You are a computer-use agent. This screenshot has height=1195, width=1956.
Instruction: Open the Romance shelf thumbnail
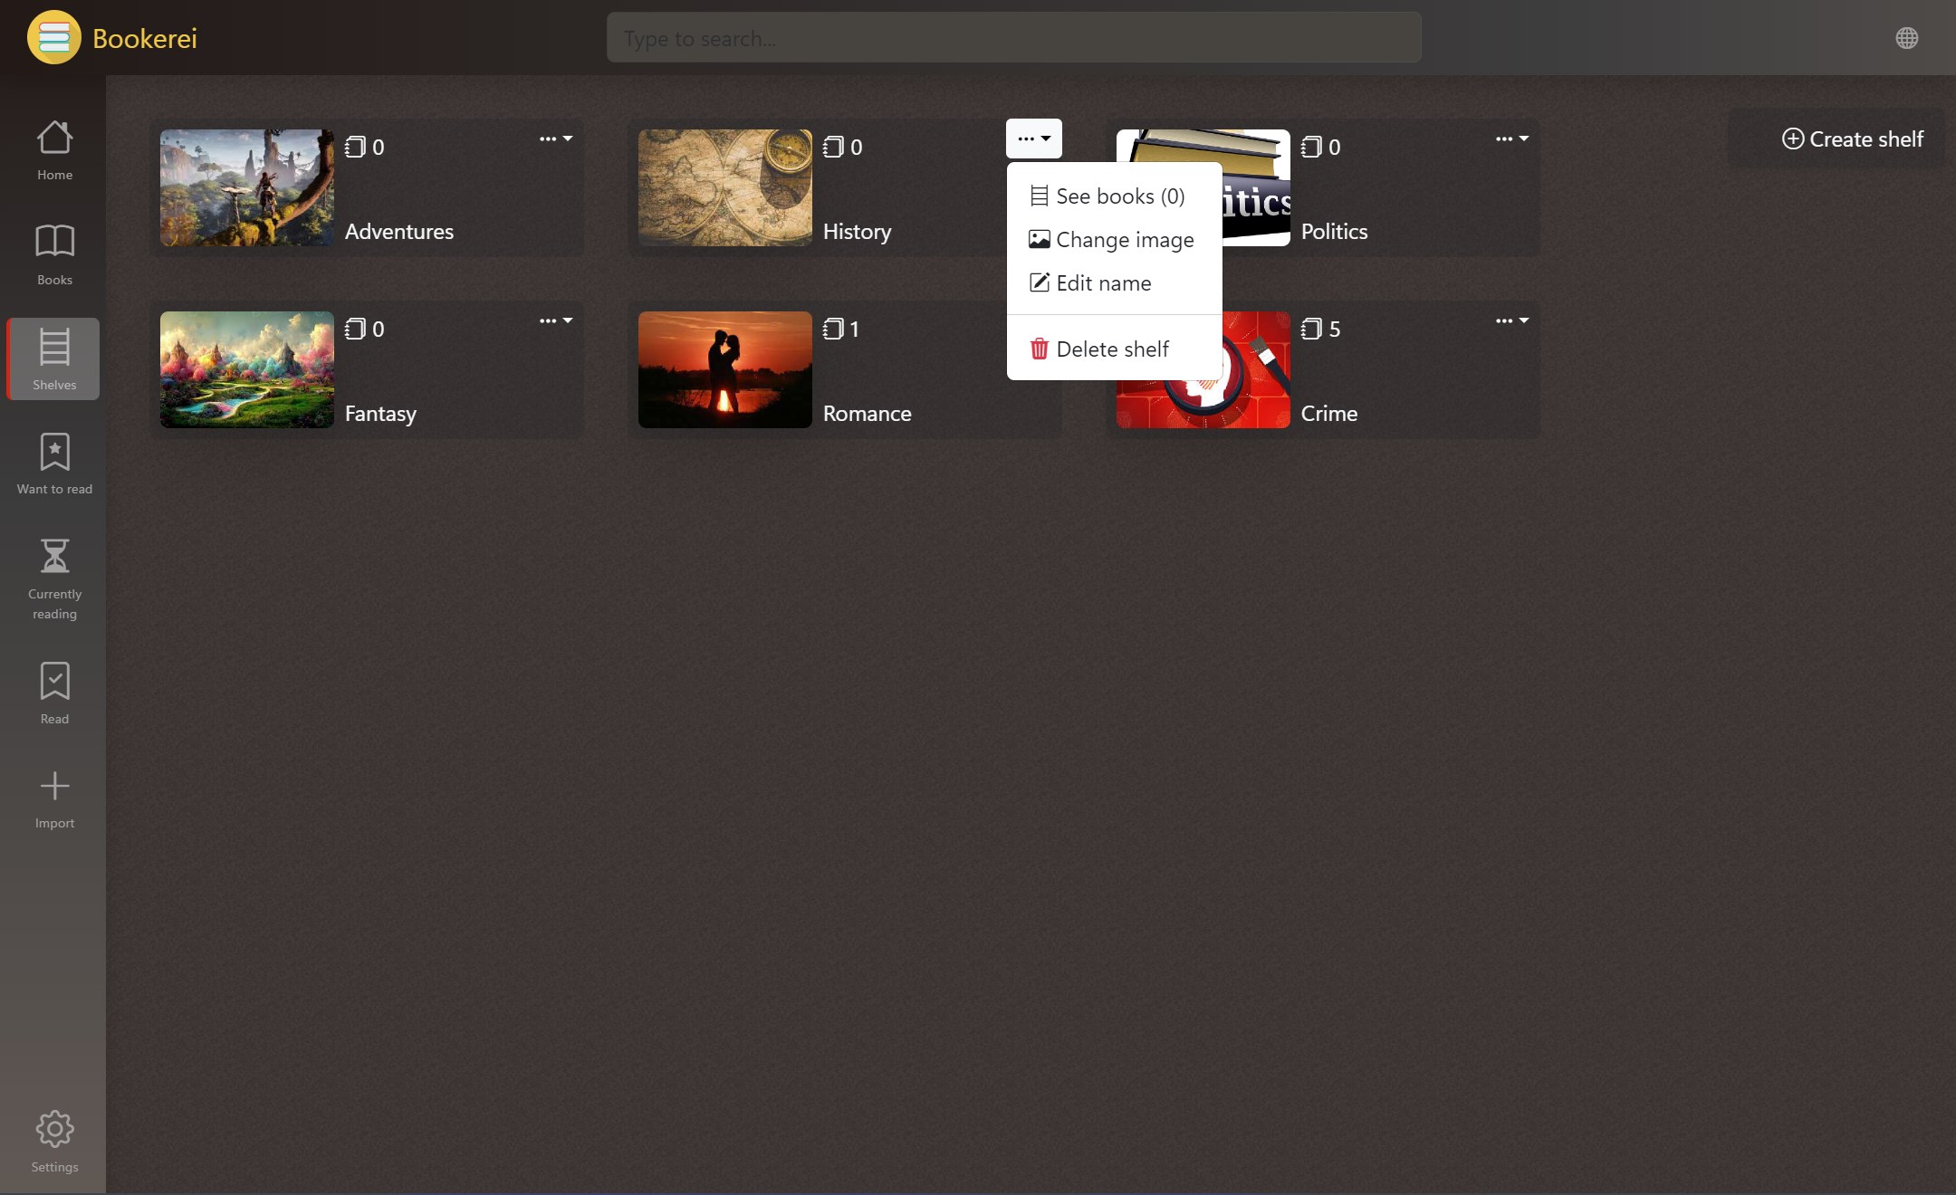click(724, 370)
